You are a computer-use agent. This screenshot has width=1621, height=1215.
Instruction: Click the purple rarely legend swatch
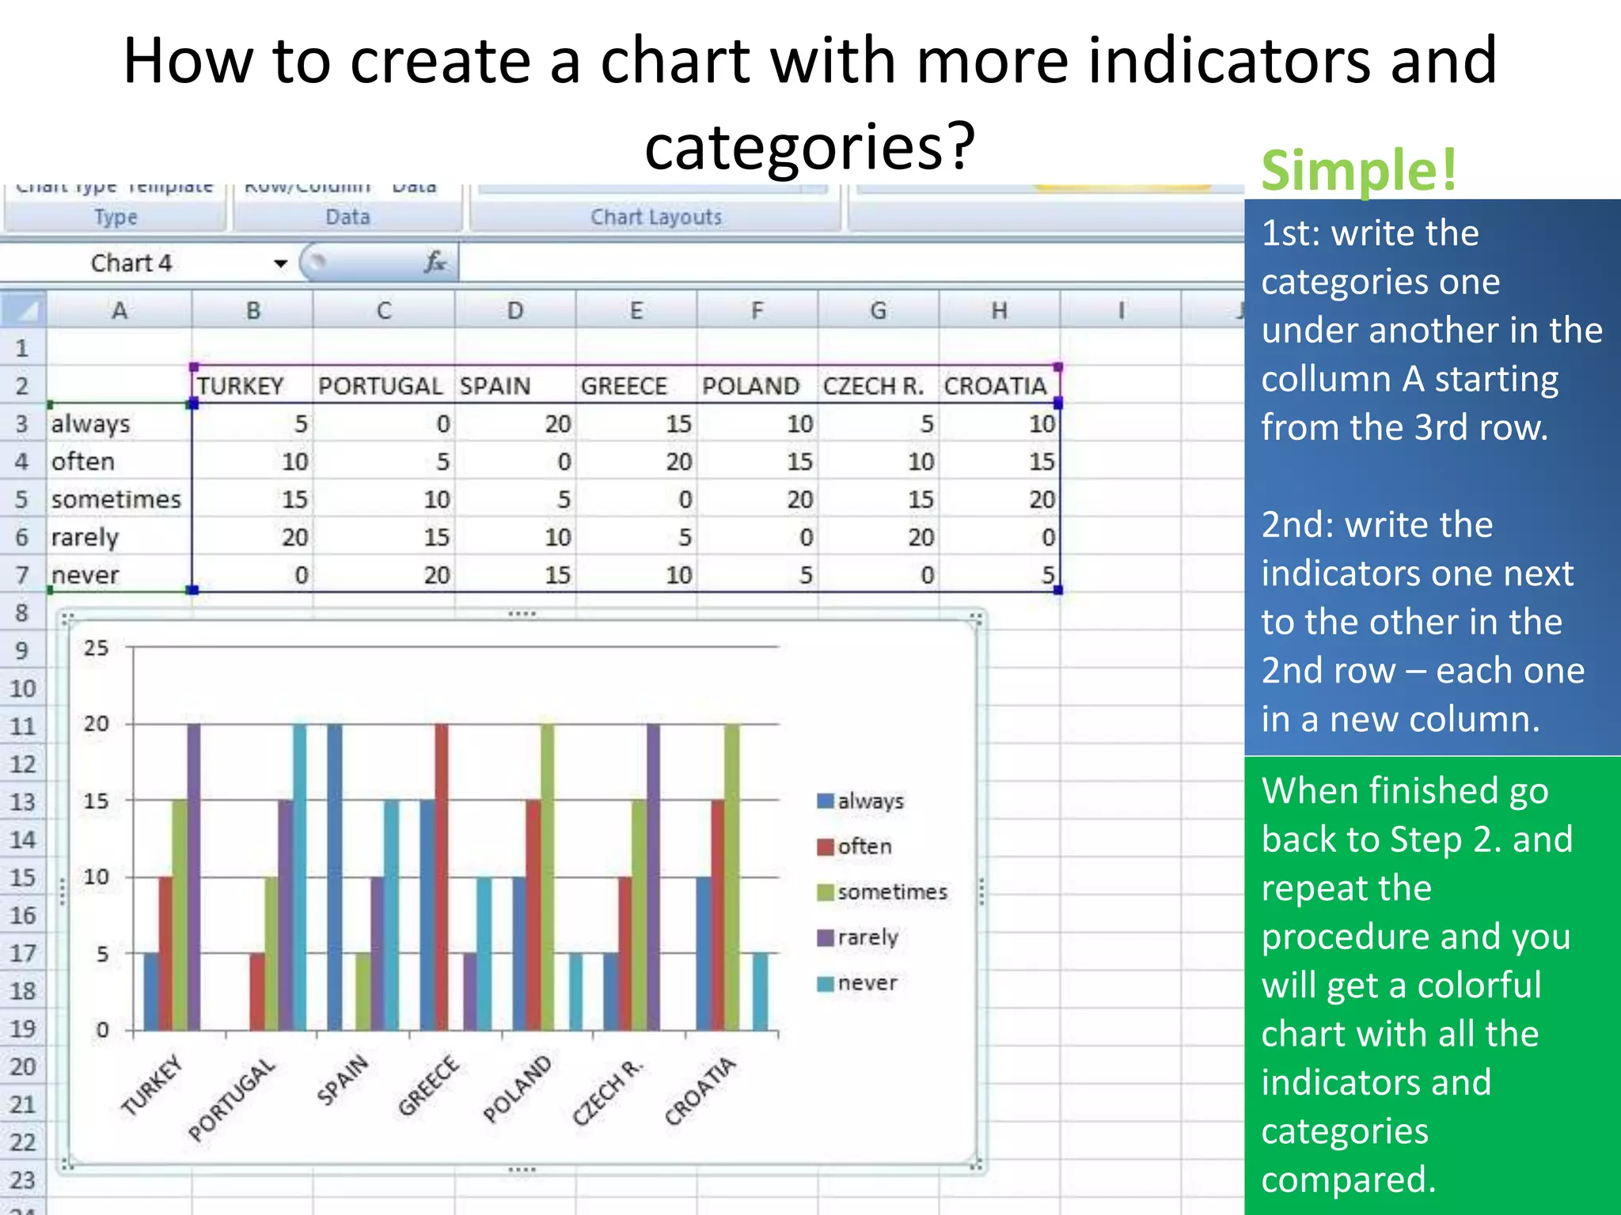(826, 937)
